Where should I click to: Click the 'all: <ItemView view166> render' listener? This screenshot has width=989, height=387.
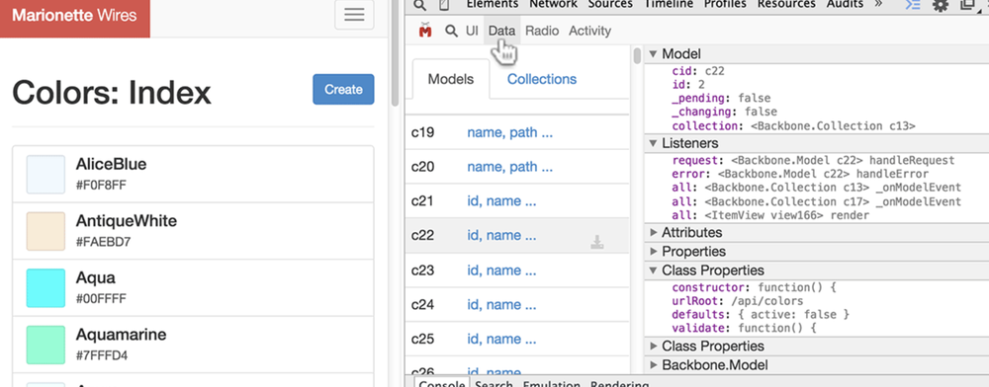[x=770, y=215]
